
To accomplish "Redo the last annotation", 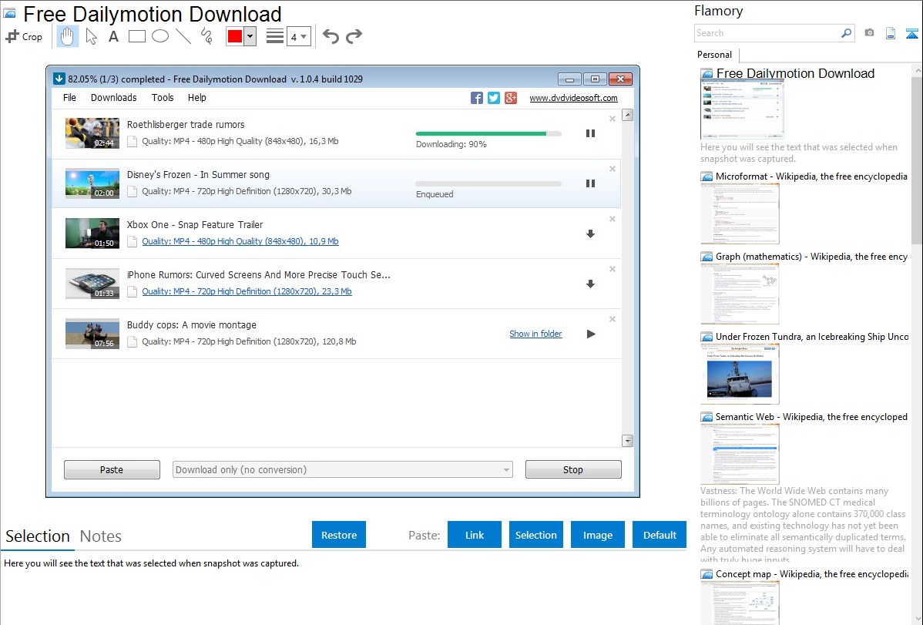I will pos(354,36).
